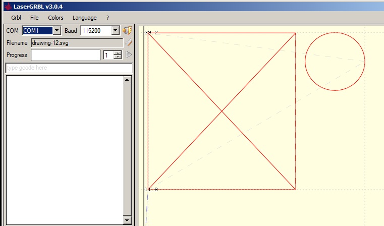Image resolution: width=384 pixels, height=226 pixels.
Task: Open the Grbl menu
Action: click(x=16, y=18)
